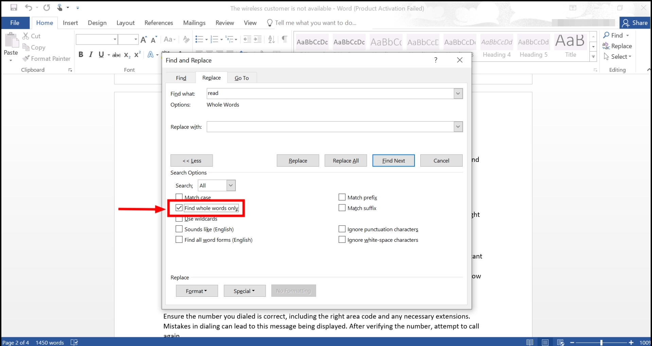The image size is (652, 346).
Task: Click the Replace with text field
Action: (330, 127)
